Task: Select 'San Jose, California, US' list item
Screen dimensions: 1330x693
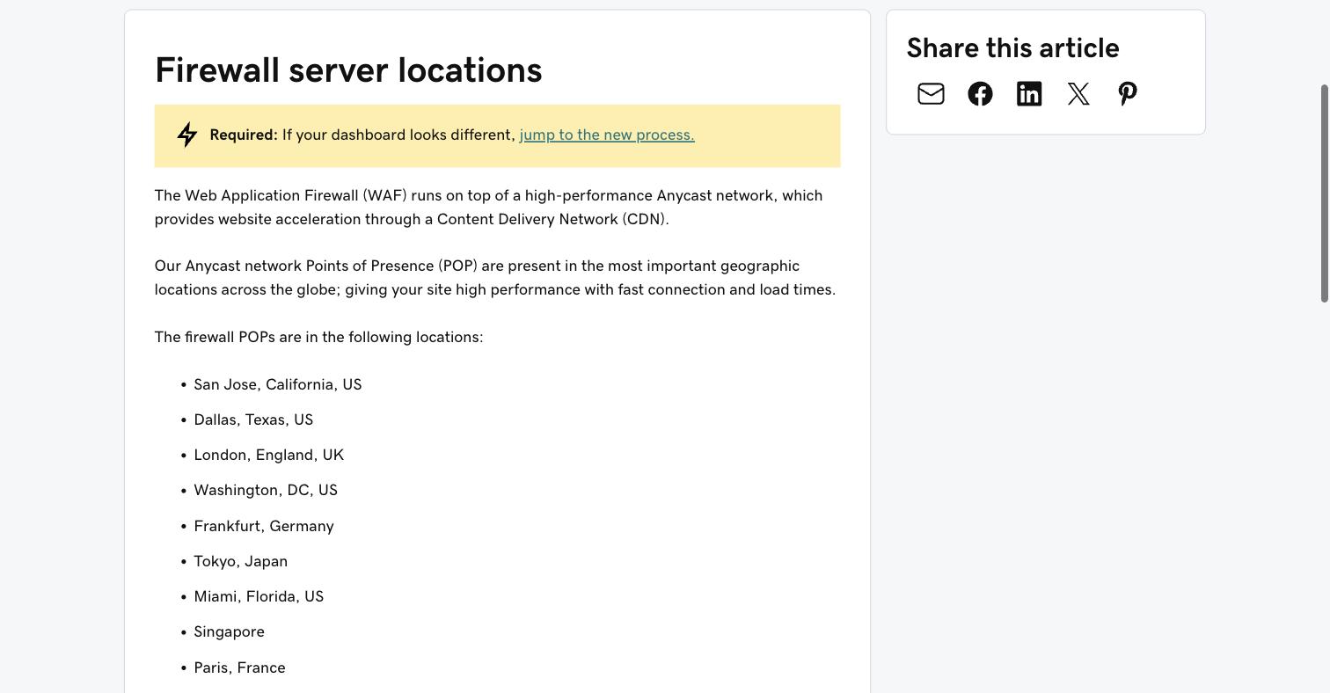Action: (278, 384)
